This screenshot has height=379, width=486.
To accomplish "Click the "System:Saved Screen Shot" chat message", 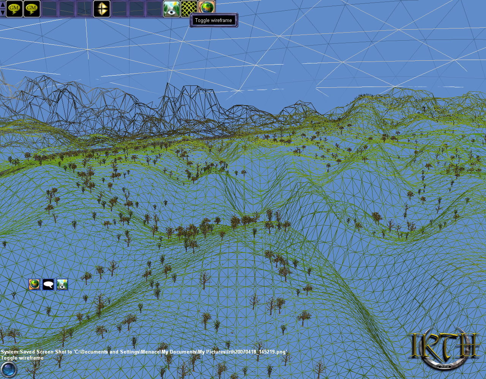I will [144, 352].
